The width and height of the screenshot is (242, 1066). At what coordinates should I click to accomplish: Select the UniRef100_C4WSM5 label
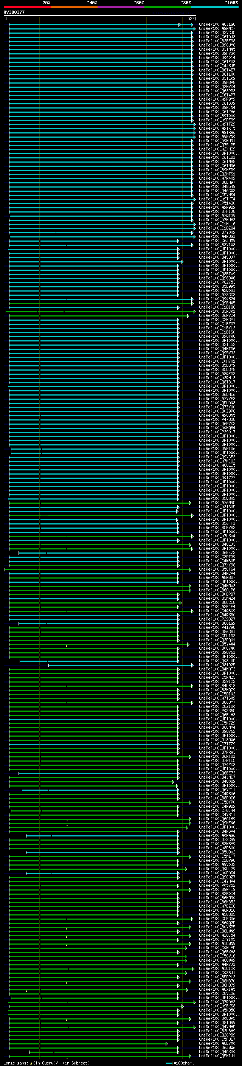coord(217,561)
